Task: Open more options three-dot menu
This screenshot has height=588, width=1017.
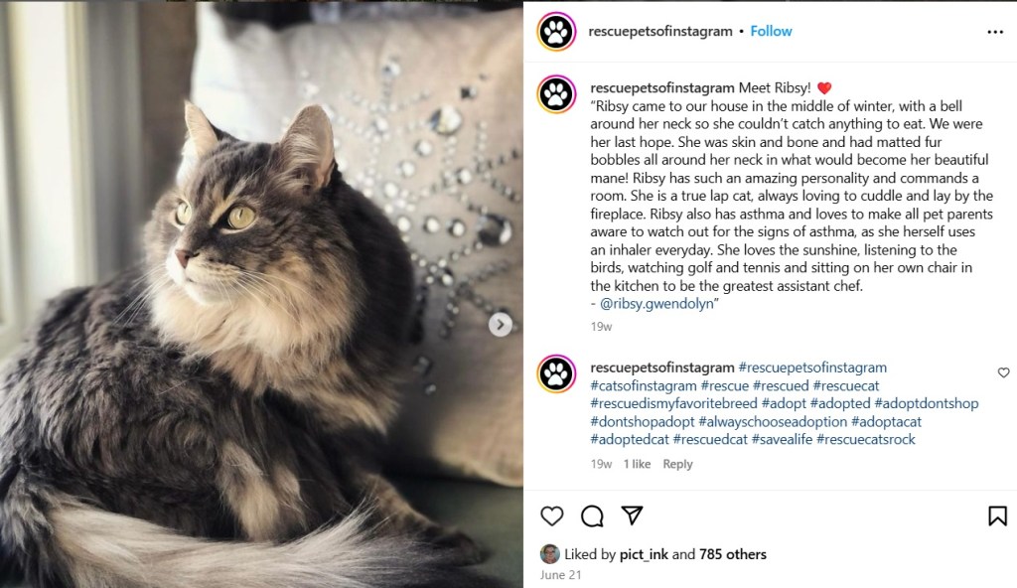Action: 995,32
